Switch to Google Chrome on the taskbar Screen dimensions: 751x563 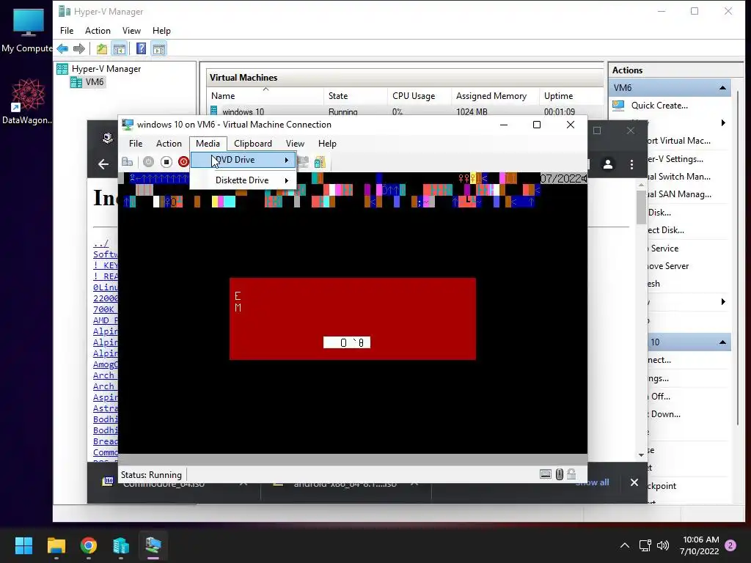point(89,545)
